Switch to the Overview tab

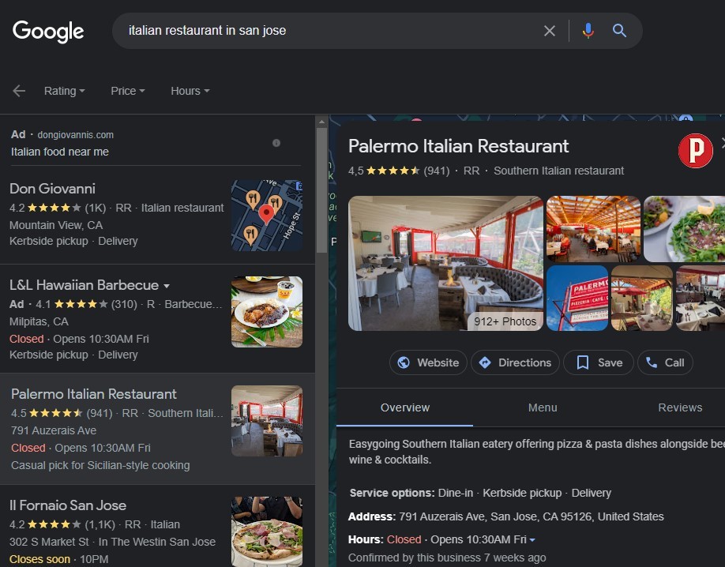point(404,407)
